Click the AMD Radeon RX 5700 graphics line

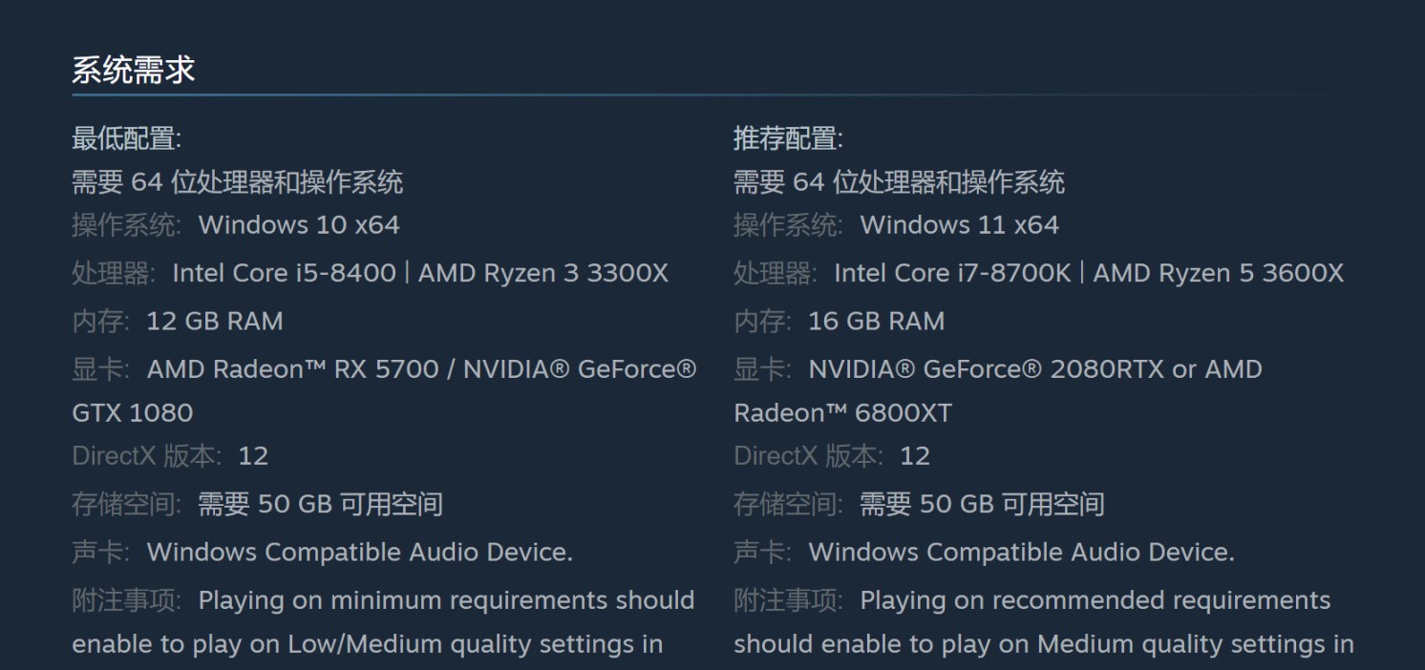(422, 369)
